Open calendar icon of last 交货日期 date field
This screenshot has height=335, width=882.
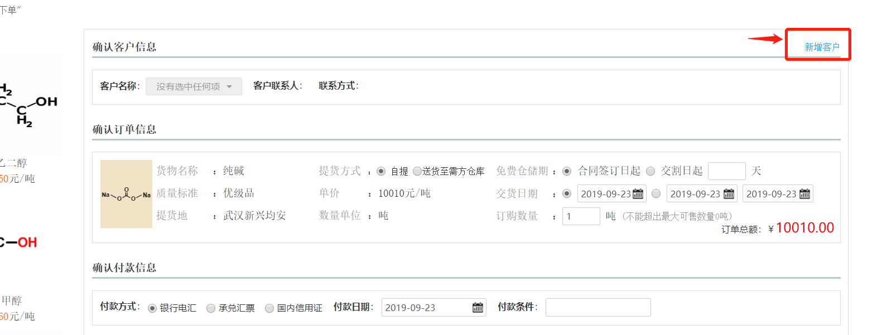tap(804, 194)
